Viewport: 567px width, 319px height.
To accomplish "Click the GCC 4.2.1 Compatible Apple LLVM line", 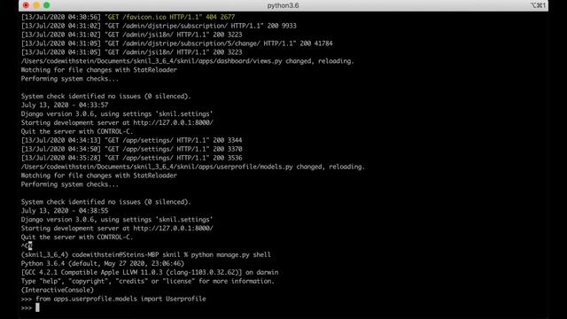I will coord(150,272).
